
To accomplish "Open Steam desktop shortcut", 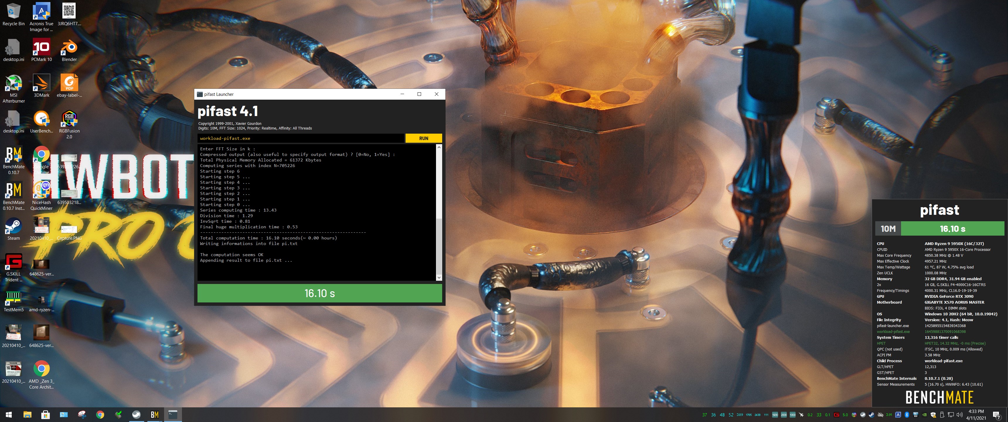I will click(x=14, y=229).
